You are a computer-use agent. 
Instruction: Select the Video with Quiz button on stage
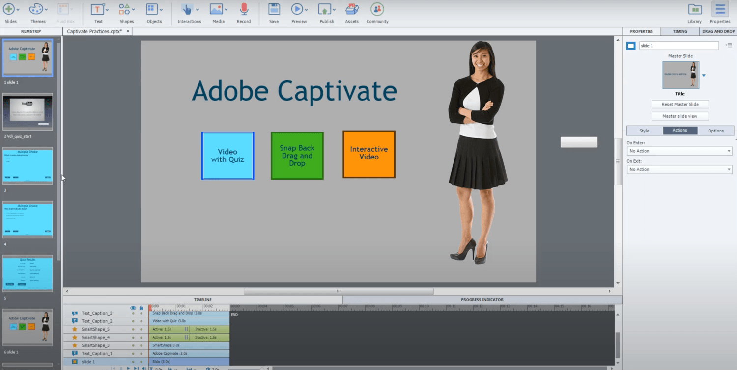pyautogui.click(x=227, y=156)
